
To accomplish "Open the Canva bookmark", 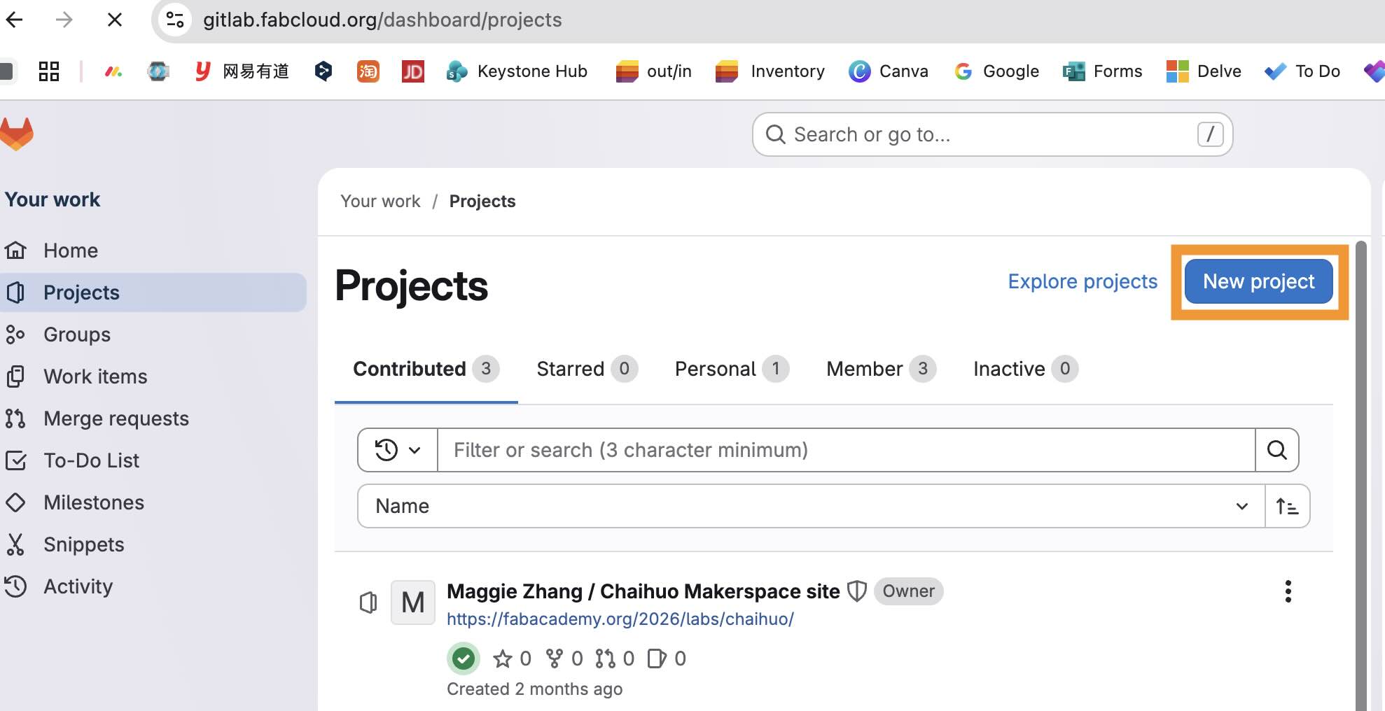I will tap(889, 71).
